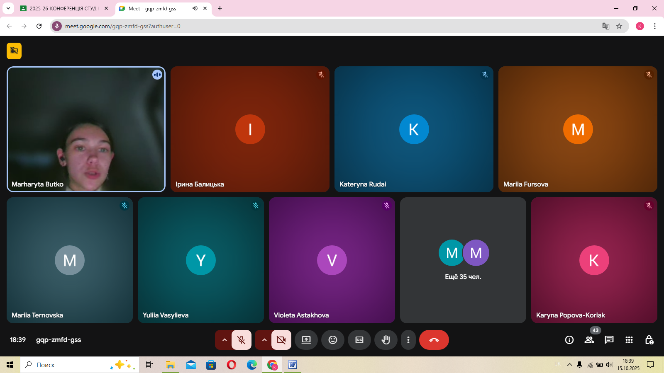664x373 pixels.
Task: Open the three-dot more options menu
Action: pyautogui.click(x=408, y=340)
